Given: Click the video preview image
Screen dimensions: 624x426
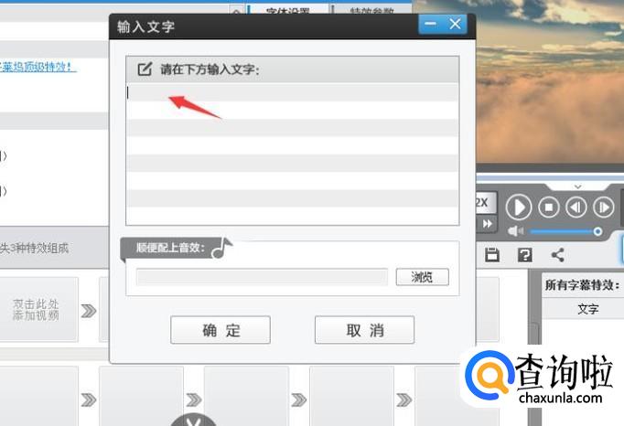Looking at the screenshot, I should (x=550, y=81).
